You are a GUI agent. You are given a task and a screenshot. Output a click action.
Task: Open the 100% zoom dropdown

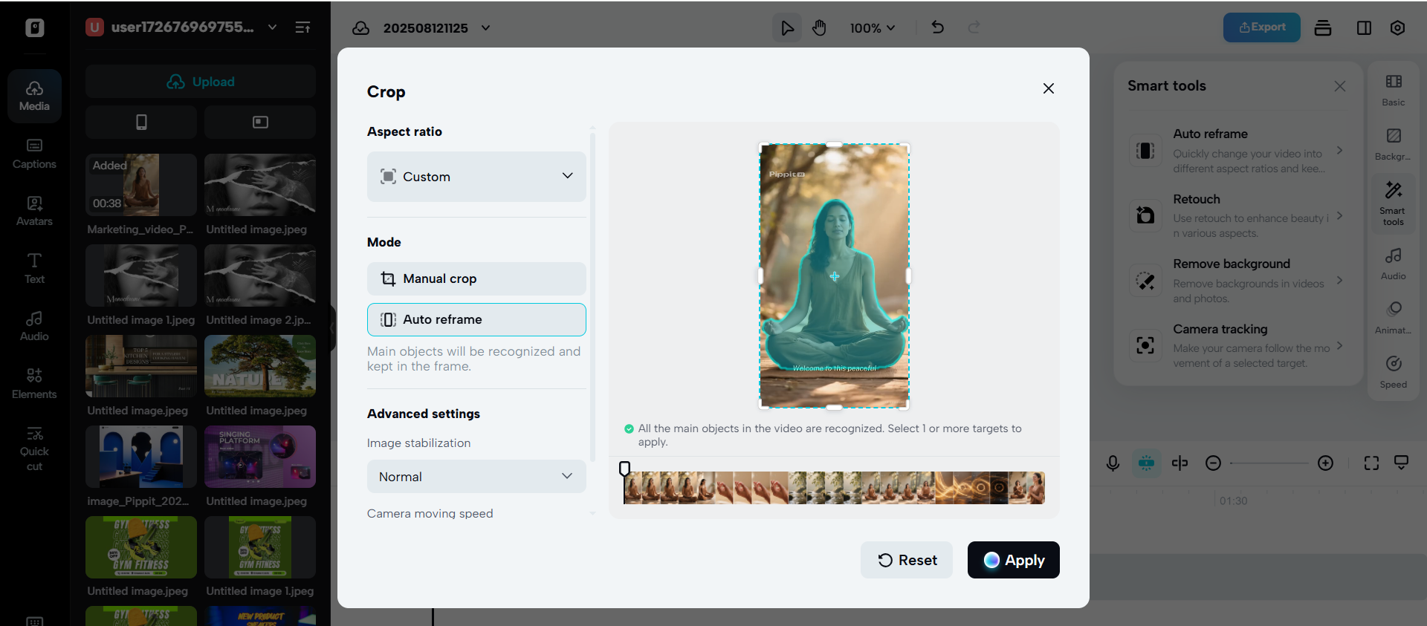coord(873,27)
